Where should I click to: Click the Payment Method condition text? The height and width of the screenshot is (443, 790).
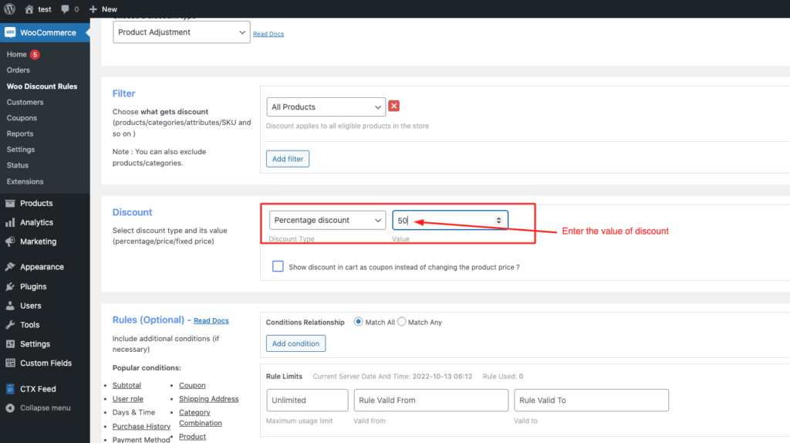click(141, 439)
